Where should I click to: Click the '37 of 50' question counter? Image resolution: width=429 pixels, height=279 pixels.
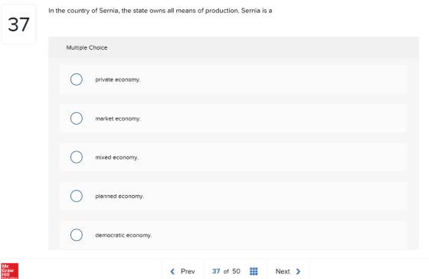[x=226, y=271]
